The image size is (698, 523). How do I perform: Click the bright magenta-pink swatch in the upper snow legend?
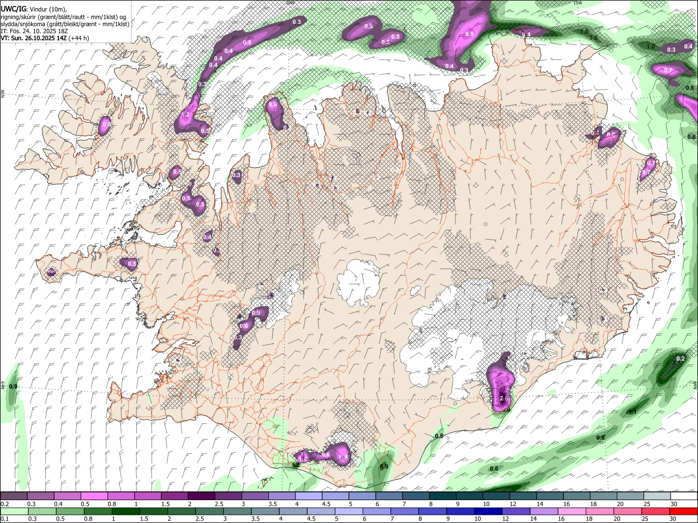point(94,496)
